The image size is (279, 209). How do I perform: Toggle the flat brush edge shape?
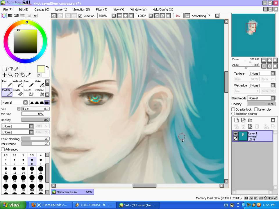click(47, 102)
